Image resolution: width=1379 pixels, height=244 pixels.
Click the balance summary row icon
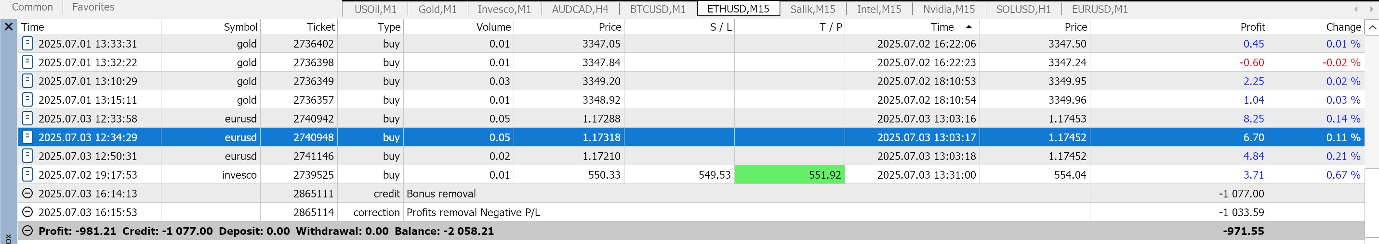pos(27,231)
